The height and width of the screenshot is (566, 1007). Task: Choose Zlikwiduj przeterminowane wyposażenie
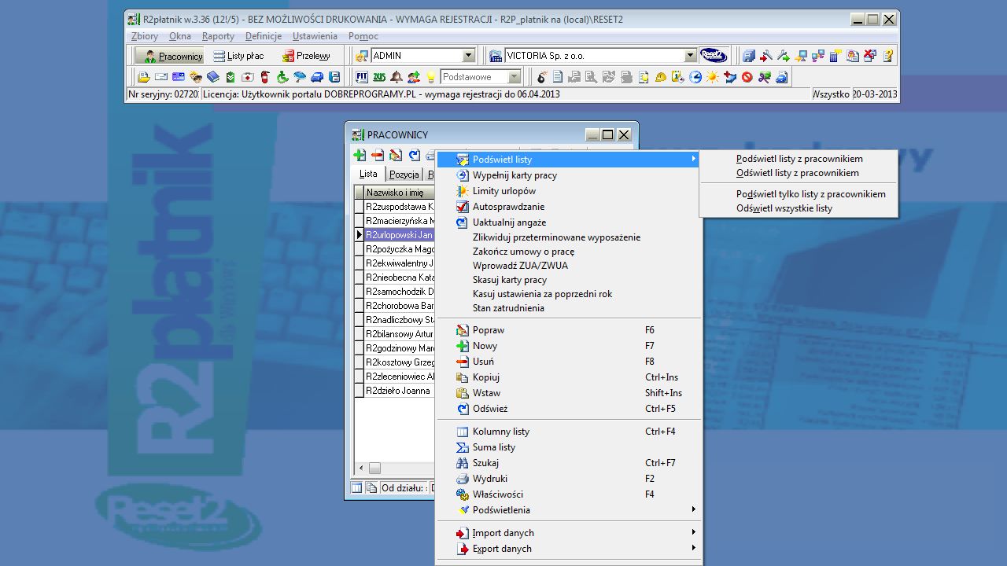[569, 237]
